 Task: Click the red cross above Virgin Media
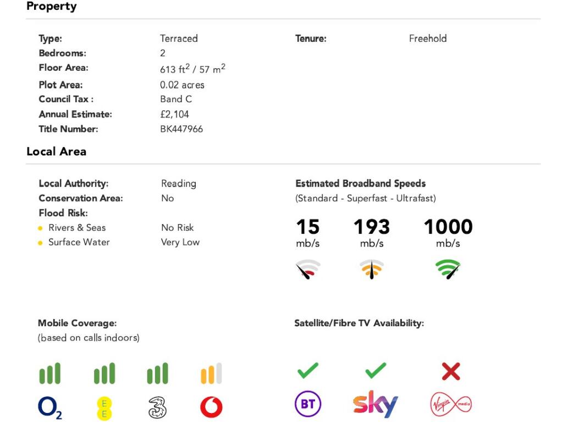click(x=451, y=372)
